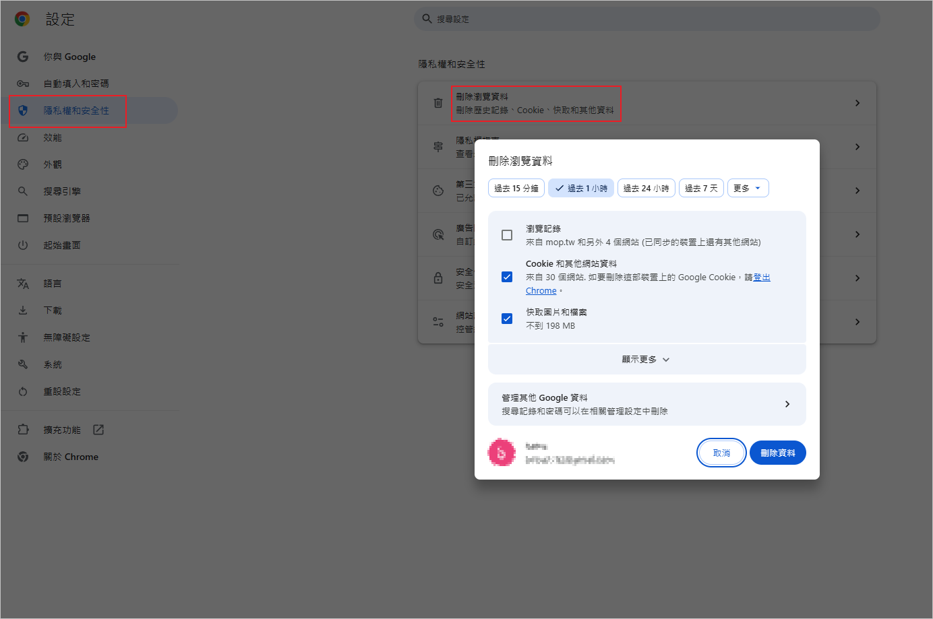
Task: Click the cookie icon in privacy list
Action: pyautogui.click(x=438, y=191)
